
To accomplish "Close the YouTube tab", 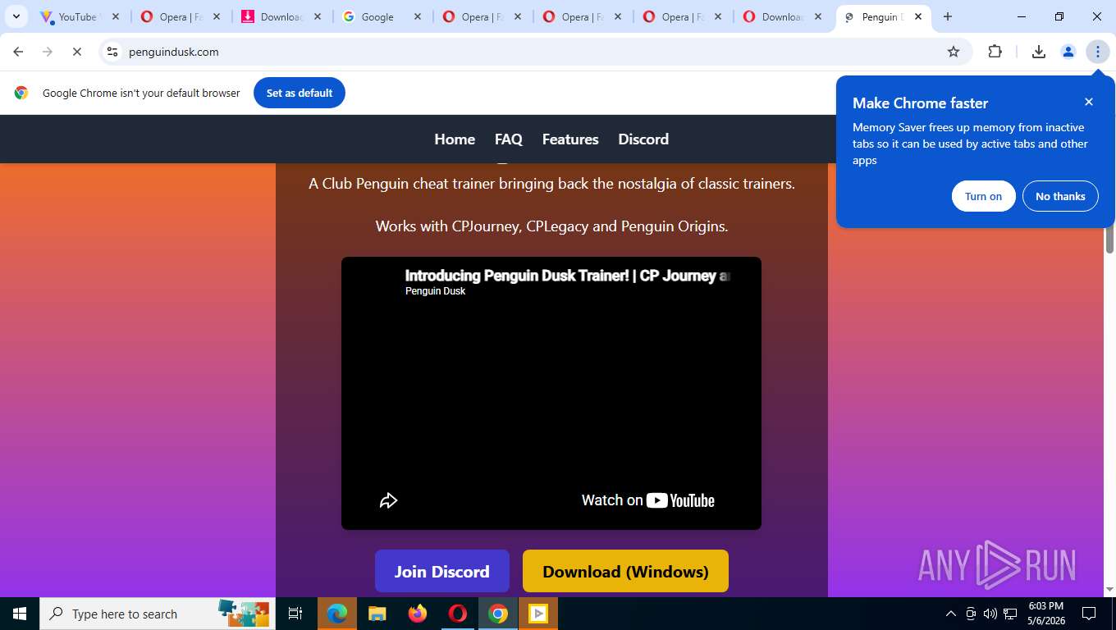I will click(x=116, y=16).
